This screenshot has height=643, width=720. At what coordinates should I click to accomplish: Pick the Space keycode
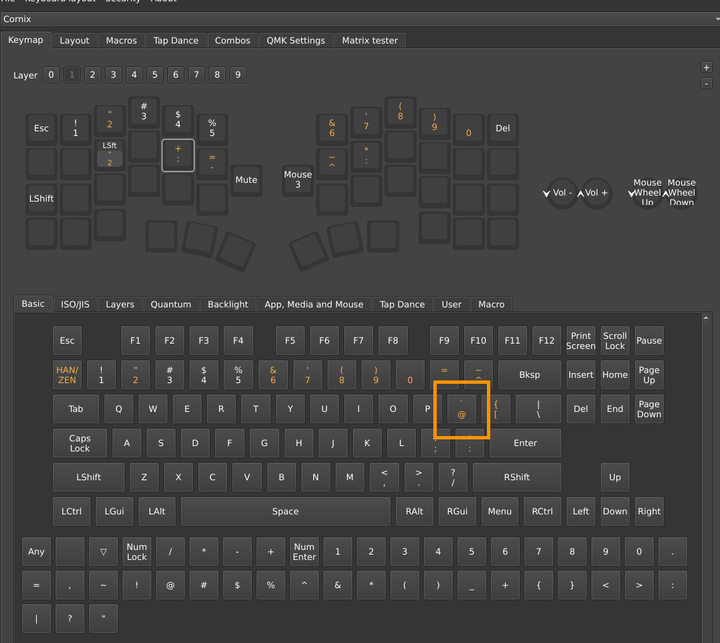coord(285,512)
